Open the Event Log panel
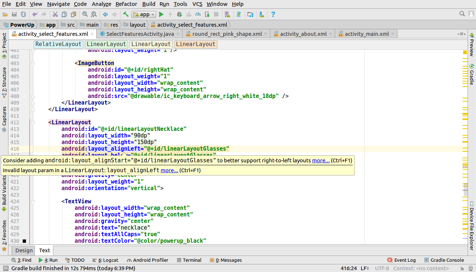This screenshot has width=476, height=272. (401, 260)
